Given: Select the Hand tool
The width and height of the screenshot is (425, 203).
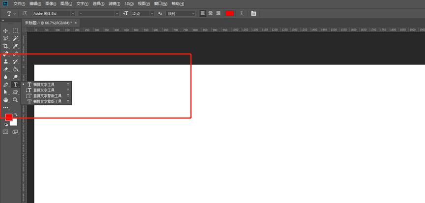Looking at the screenshot, I should [x=6, y=100].
